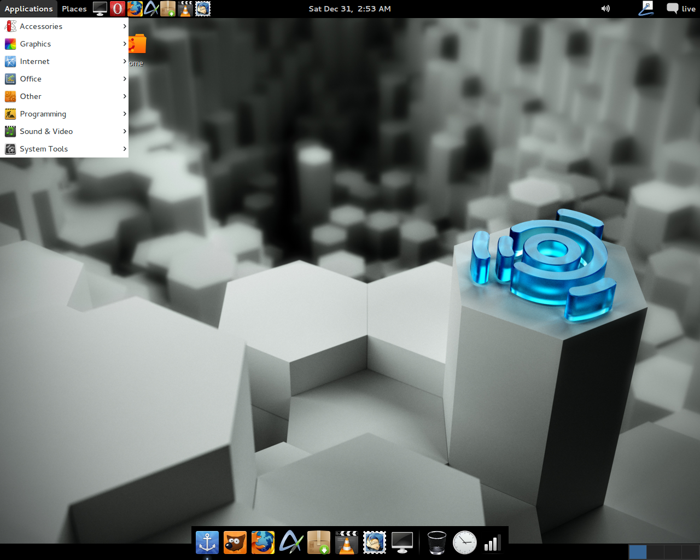This screenshot has height=560, width=700.
Task: Launch VLC media player in the dock
Action: [x=347, y=542]
